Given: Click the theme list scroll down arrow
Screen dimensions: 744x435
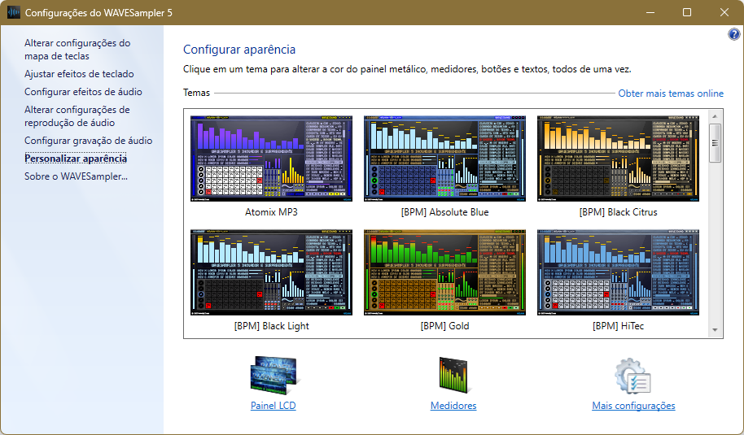Looking at the screenshot, I should click(716, 330).
